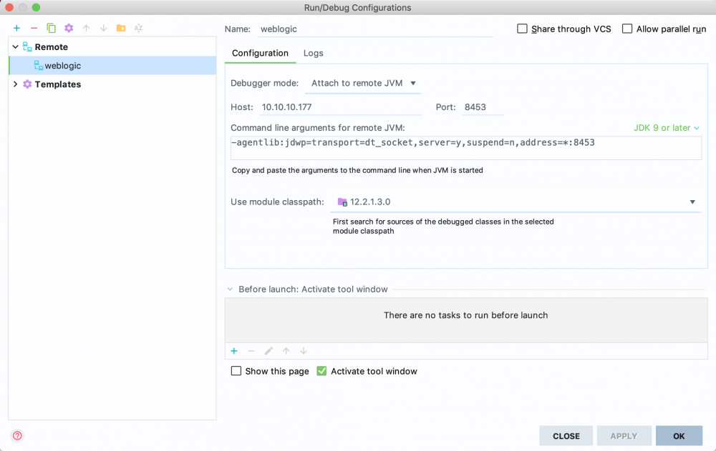Copy the selected configuration
Viewport: 716px width, 451px height.
click(x=51, y=28)
